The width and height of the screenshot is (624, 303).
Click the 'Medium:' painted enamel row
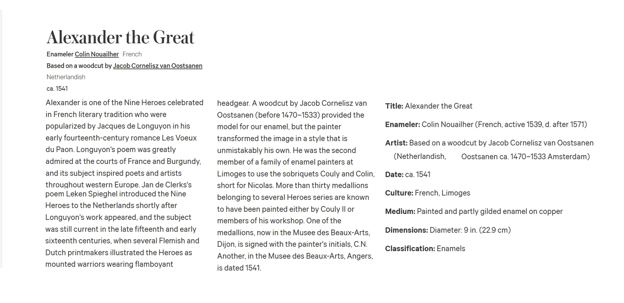[474, 212]
